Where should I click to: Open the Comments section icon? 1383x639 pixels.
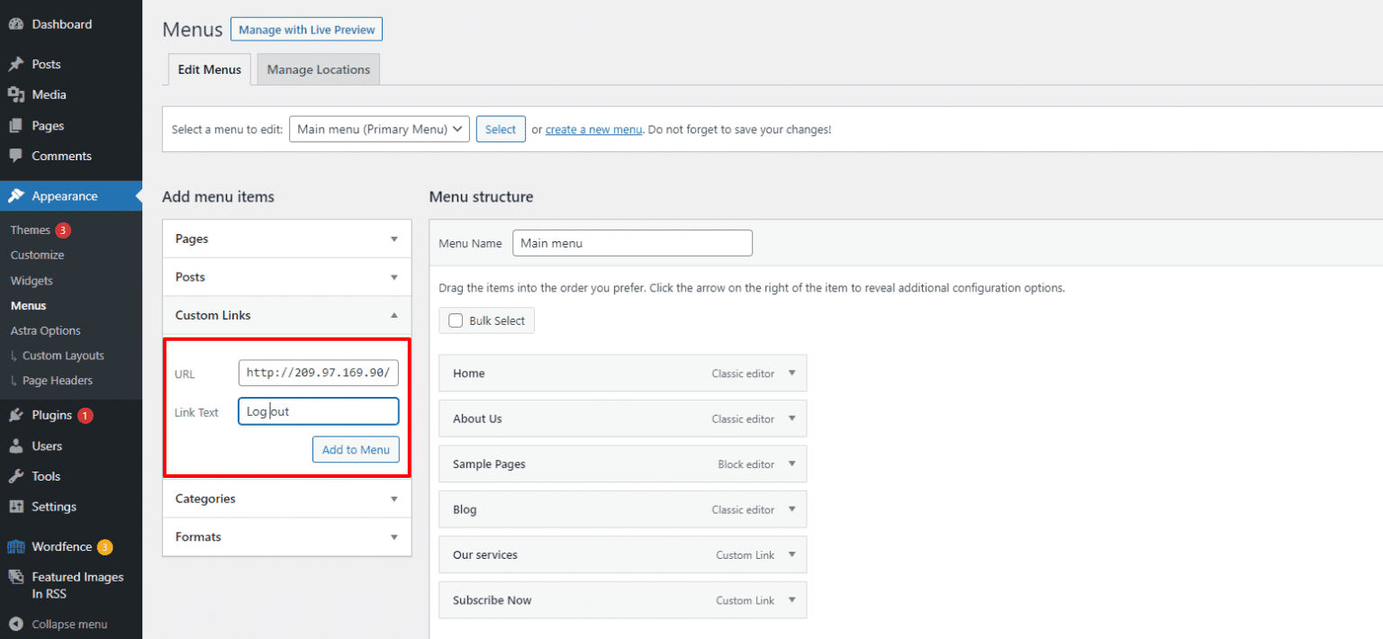pyautogui.click(x=16, y=156)
